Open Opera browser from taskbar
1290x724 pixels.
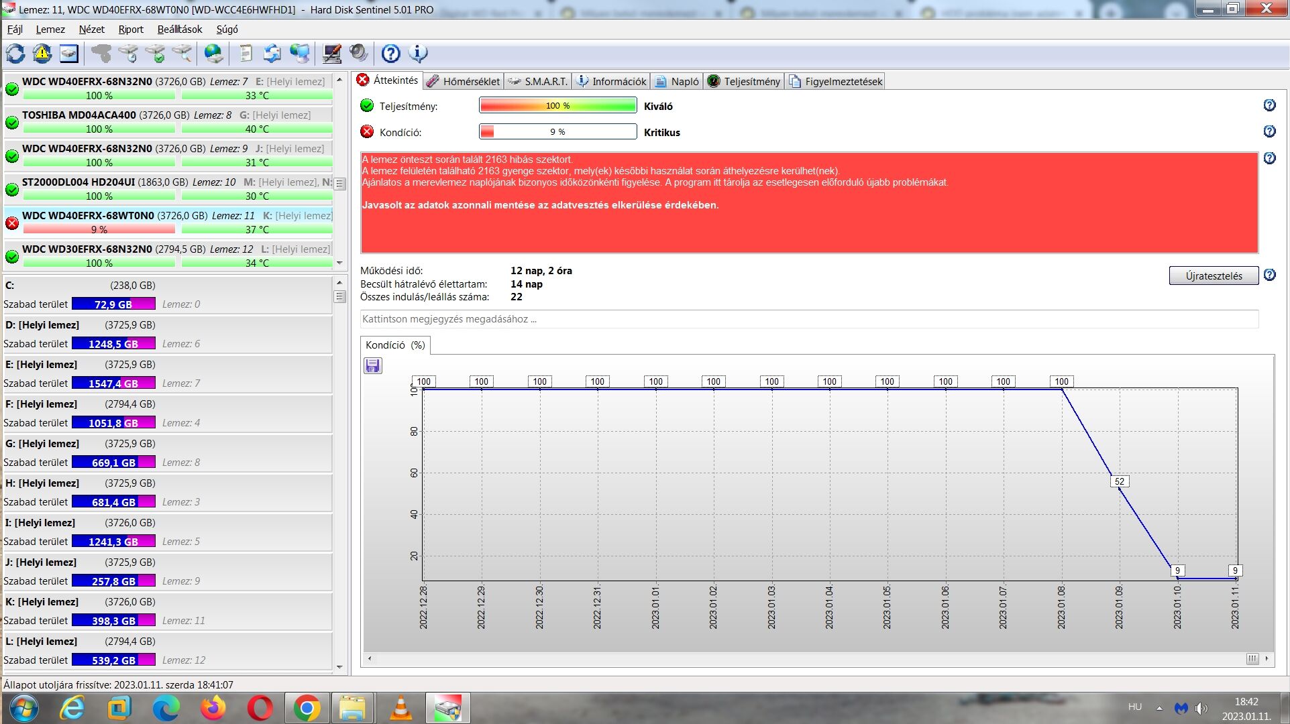coord(260,708)
